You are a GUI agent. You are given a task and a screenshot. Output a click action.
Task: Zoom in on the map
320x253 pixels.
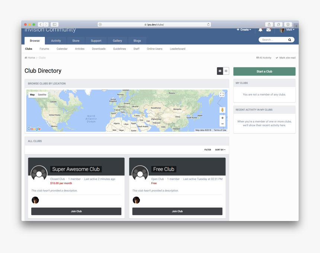223,118
